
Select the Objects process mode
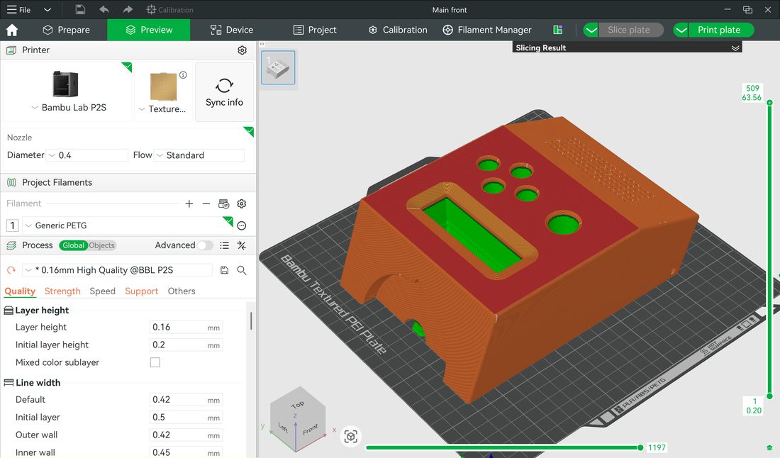coord(102,245)
